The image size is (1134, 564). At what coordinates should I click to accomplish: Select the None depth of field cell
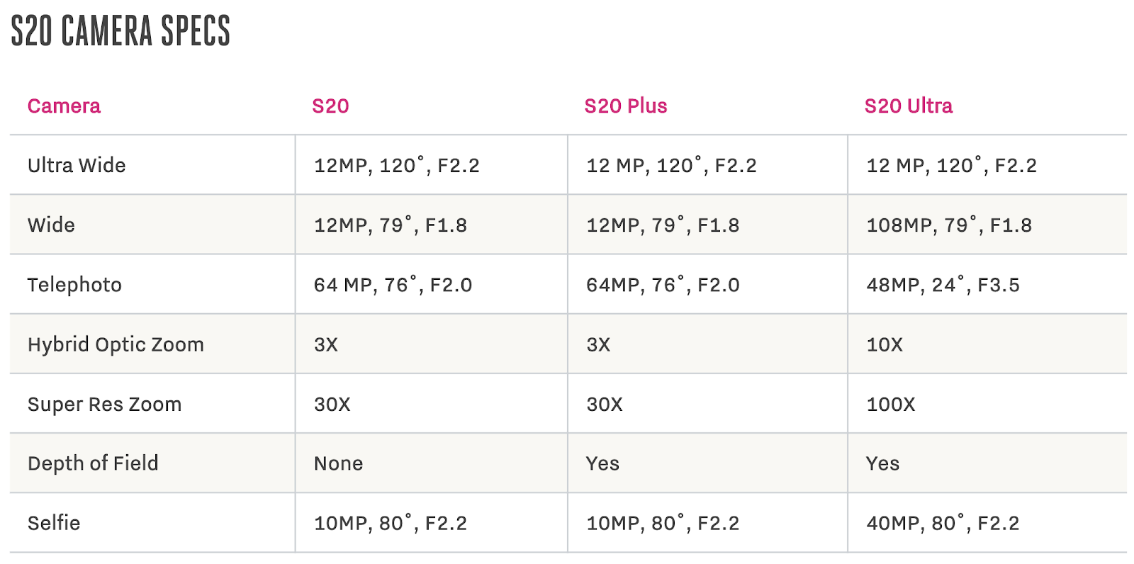338,463
